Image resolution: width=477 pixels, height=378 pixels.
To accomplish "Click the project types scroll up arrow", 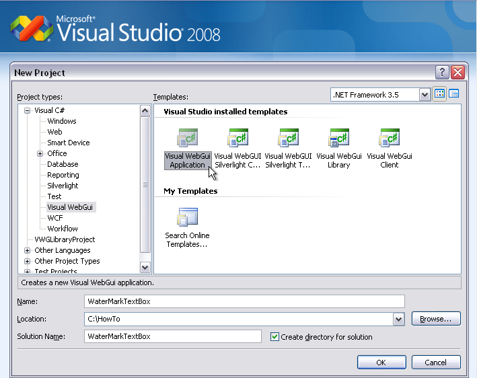I will point(145,111).
